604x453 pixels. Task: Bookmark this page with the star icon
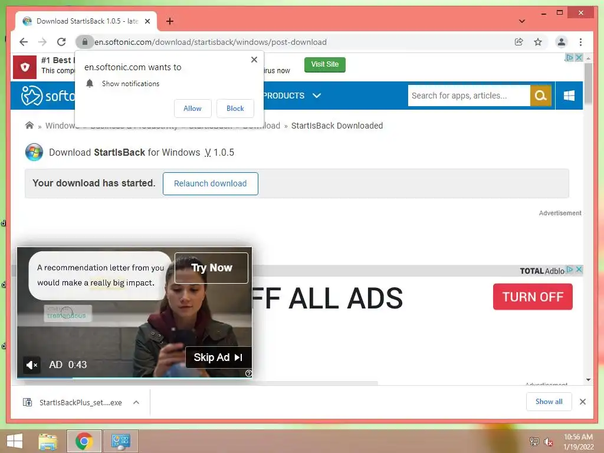[538, 42]
